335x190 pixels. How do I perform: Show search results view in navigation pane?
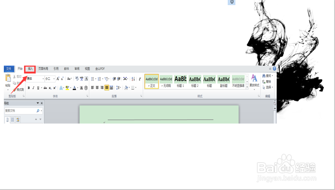coord(18,120)
